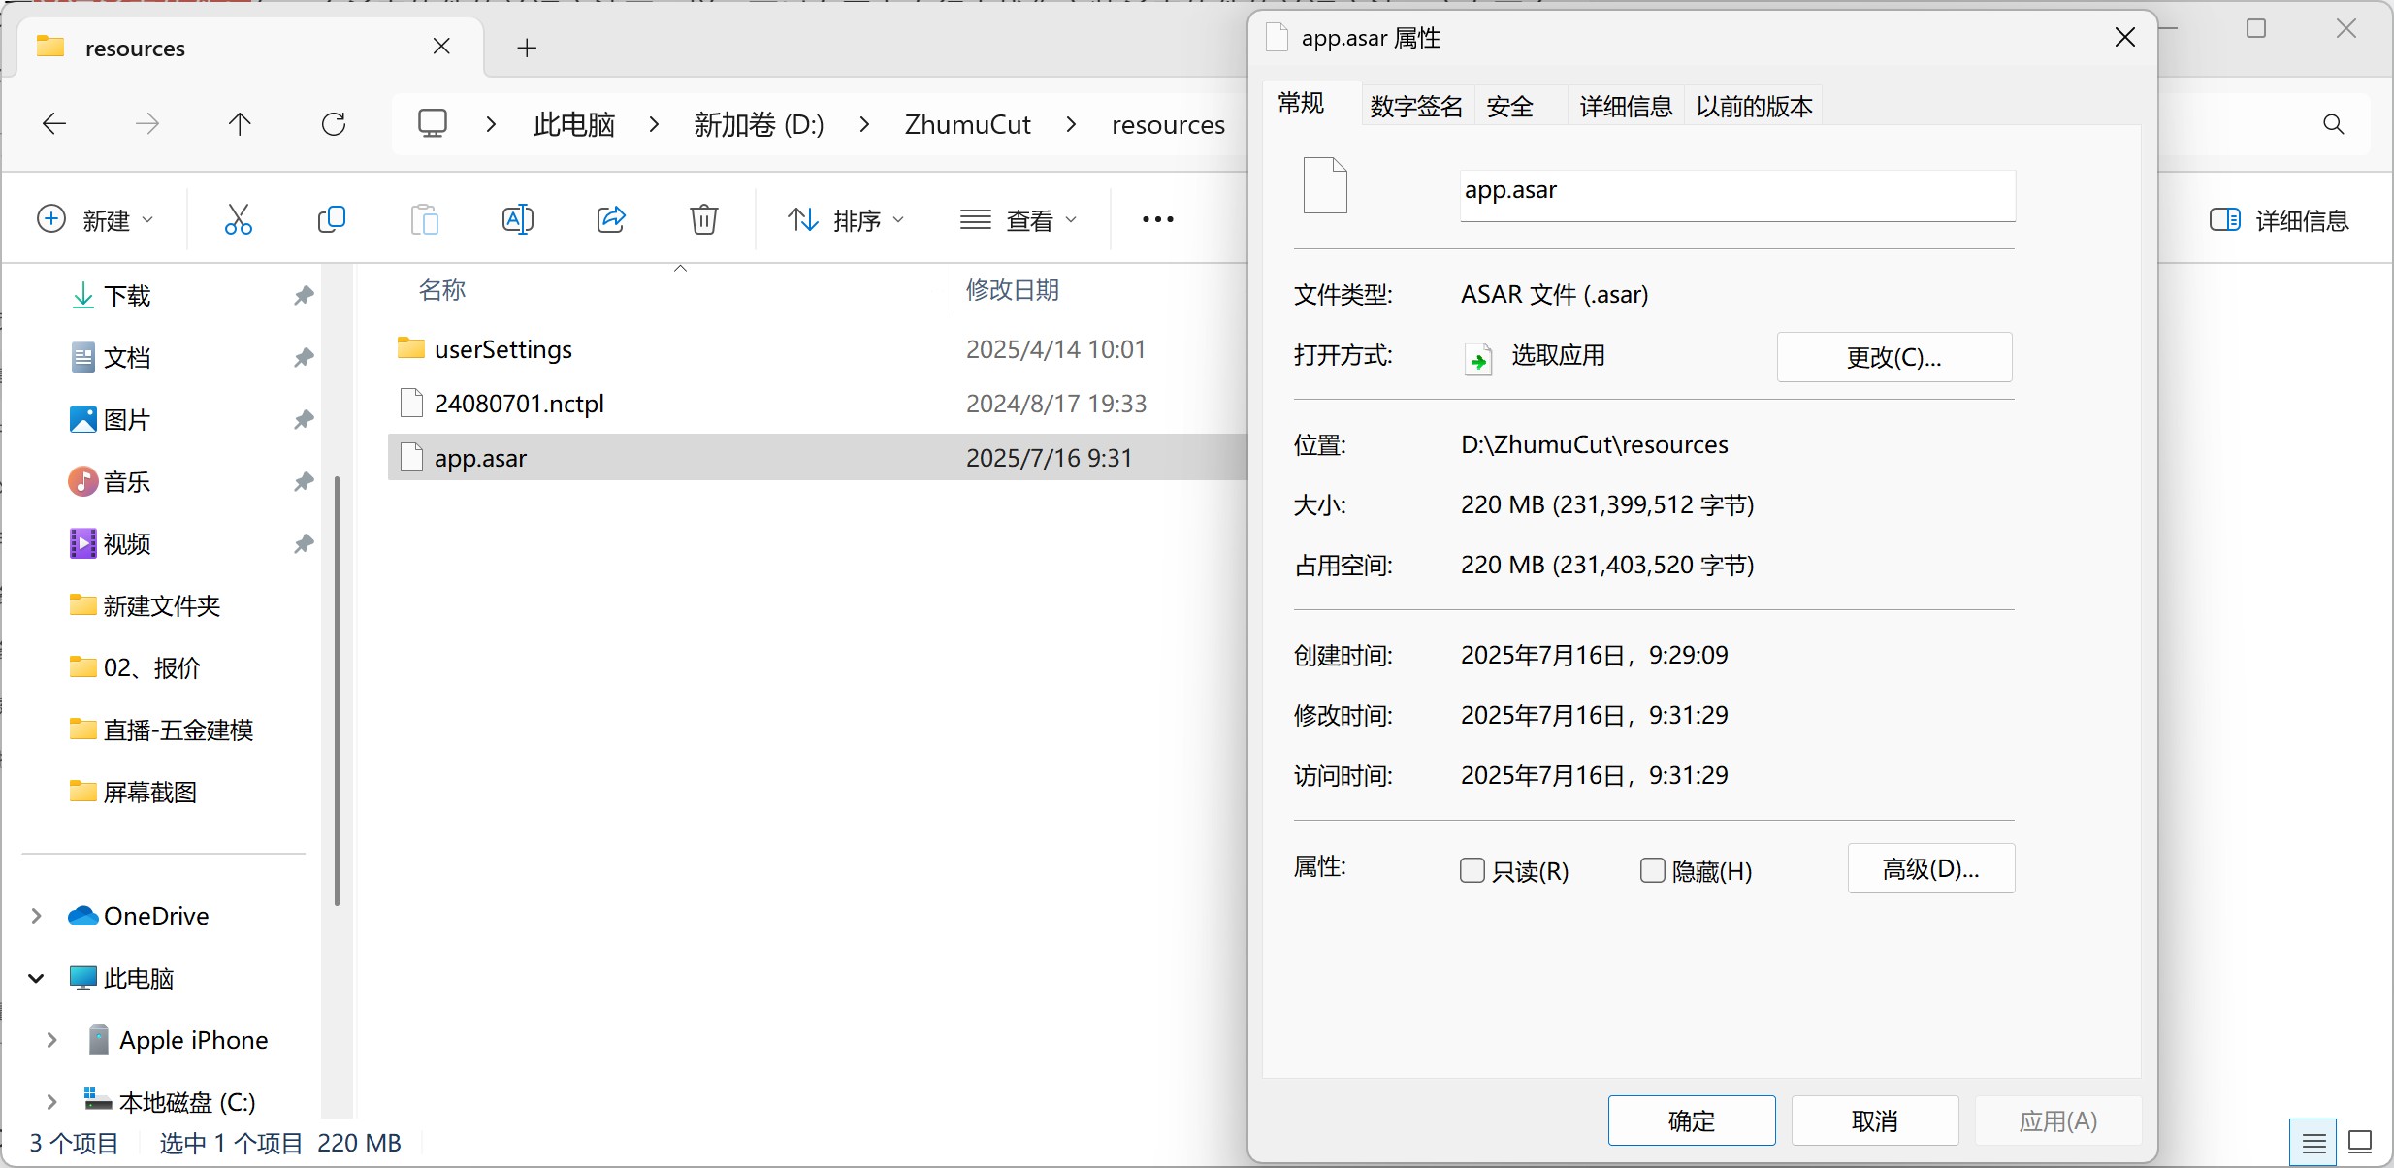
Task: Open the see-more ellipsis toolbar menu
Action: click(x=1157, y=219)
